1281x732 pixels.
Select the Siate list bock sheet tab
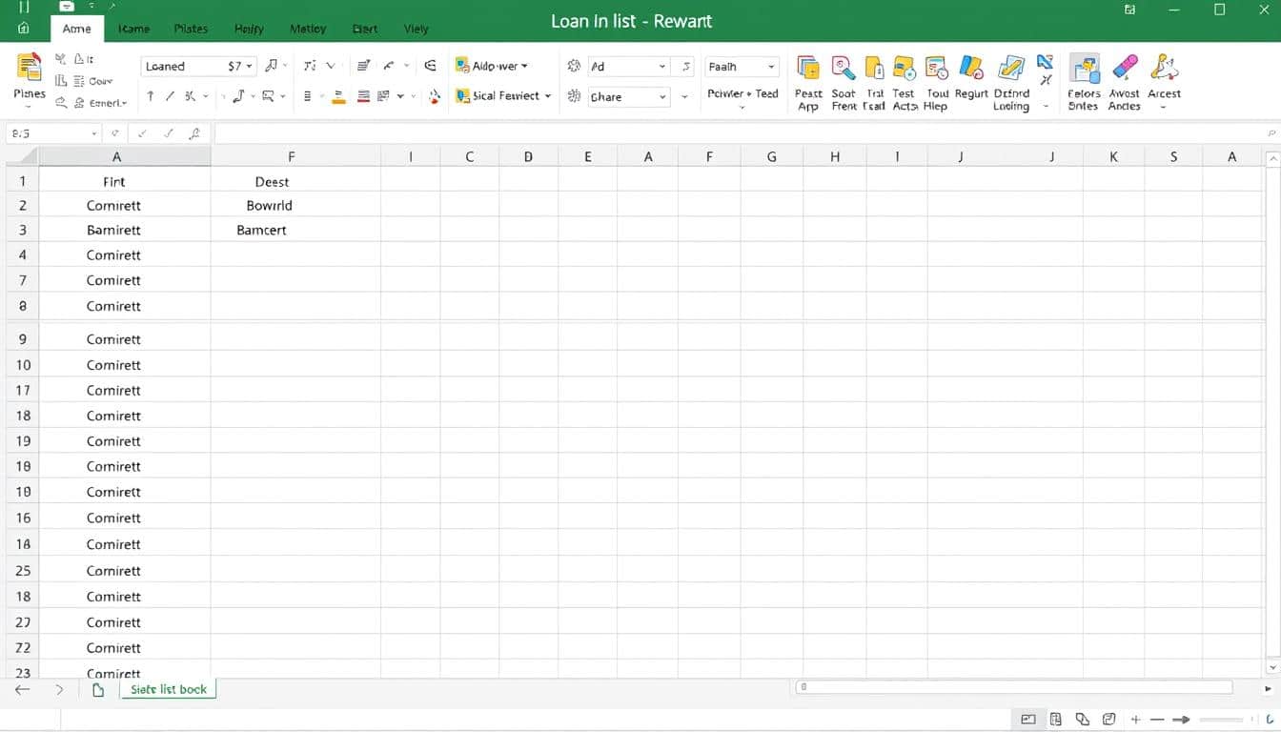click(x=169, y=689)
